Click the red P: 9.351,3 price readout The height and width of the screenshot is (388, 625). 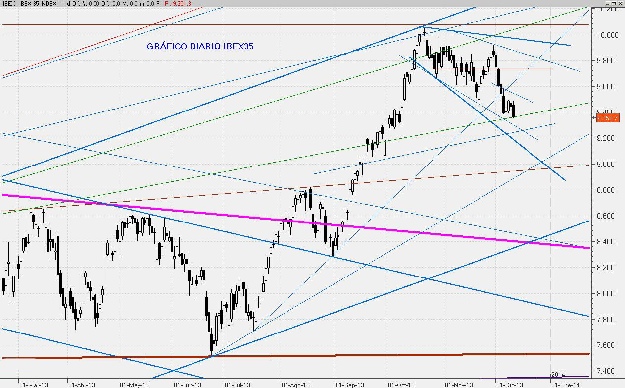(x=171, y=4)
